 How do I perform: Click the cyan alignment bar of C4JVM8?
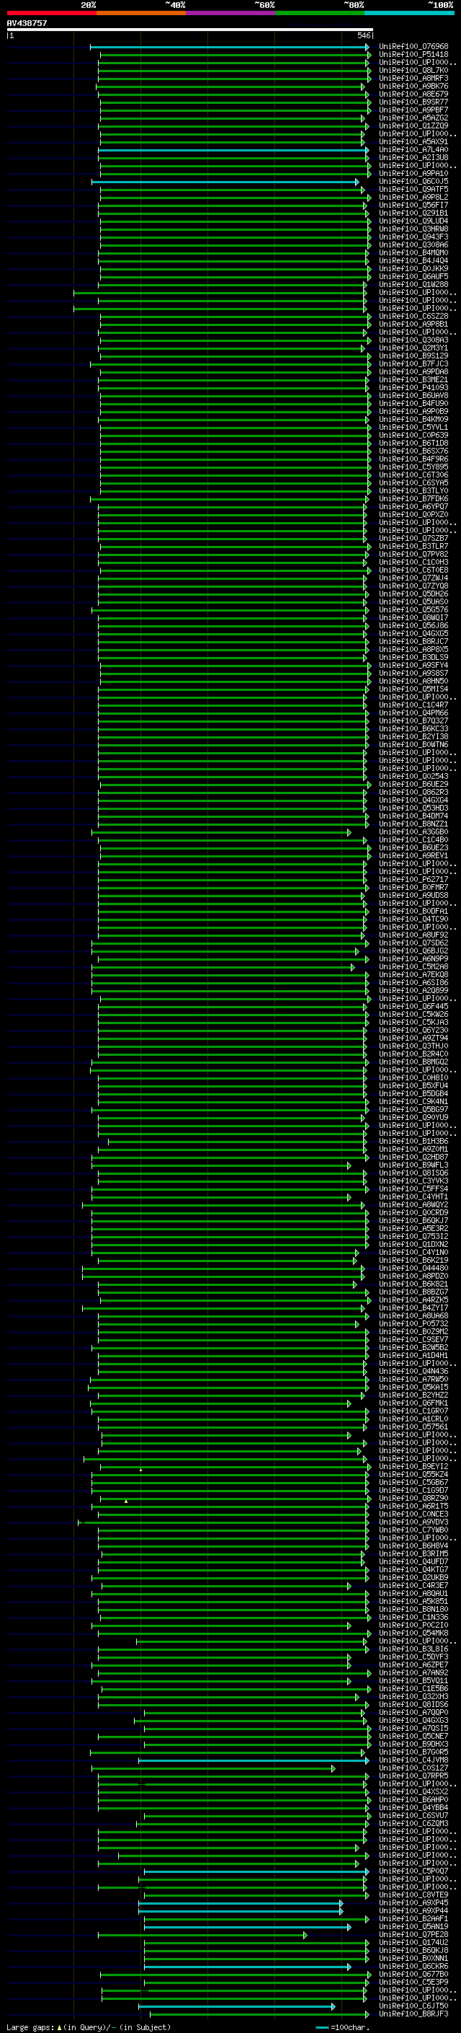[253, 1760]
